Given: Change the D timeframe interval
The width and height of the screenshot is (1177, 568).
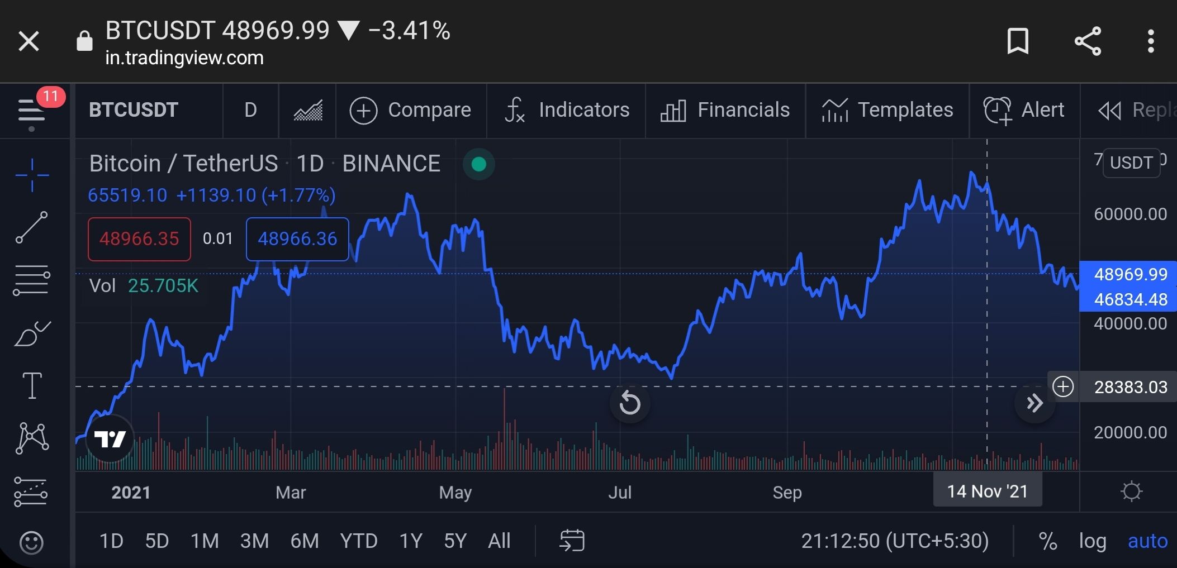Looking at the screenshot, I should [x=250, y=110].
